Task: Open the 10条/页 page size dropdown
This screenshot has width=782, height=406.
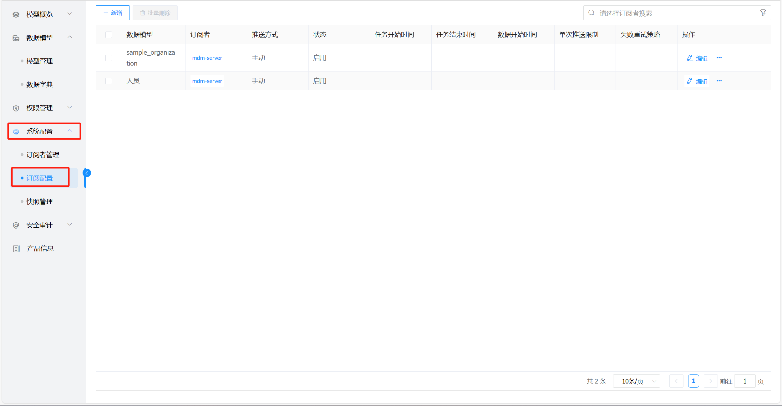Action: point(637,381)
